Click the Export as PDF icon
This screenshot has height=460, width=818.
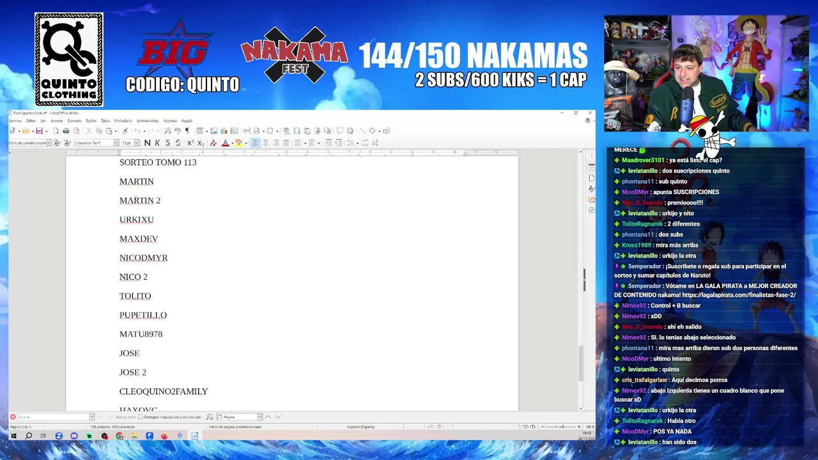click(x=56, y=131)
